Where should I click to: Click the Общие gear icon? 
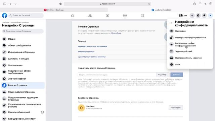pyautogui.click(x=4, y=39)
